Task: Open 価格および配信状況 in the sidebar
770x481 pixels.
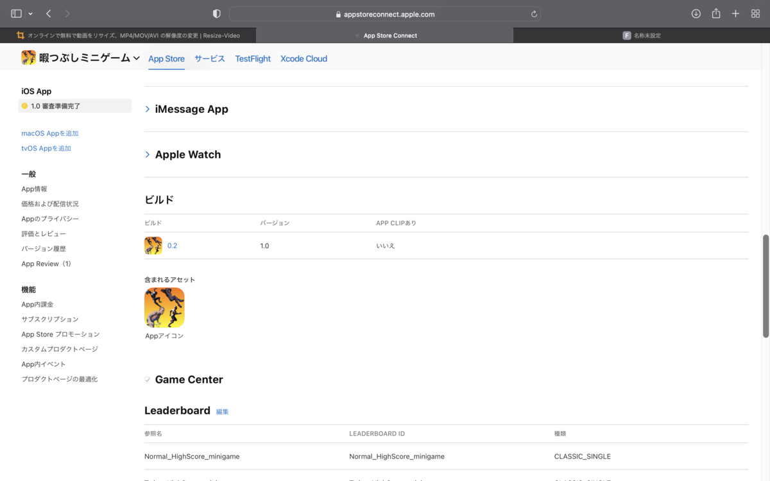Action: pos(50,204)
